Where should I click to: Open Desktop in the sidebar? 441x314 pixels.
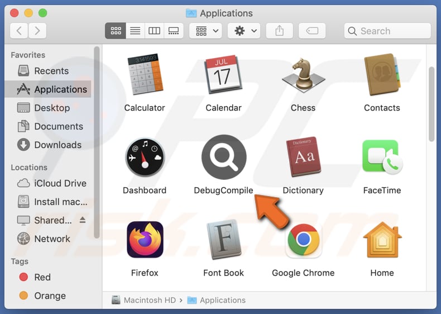(x=48, y=108)
